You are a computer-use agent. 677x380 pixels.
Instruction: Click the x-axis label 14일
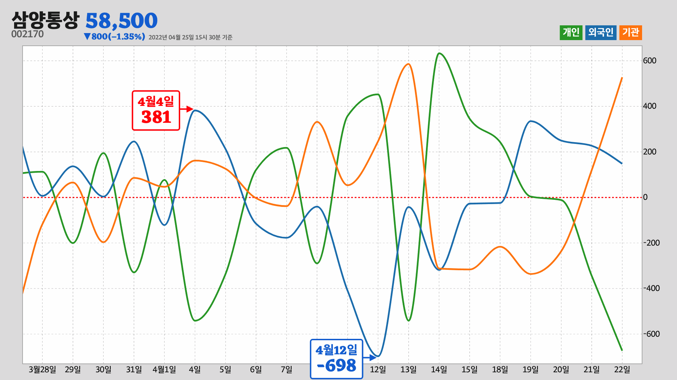click(x=439, y=369)
